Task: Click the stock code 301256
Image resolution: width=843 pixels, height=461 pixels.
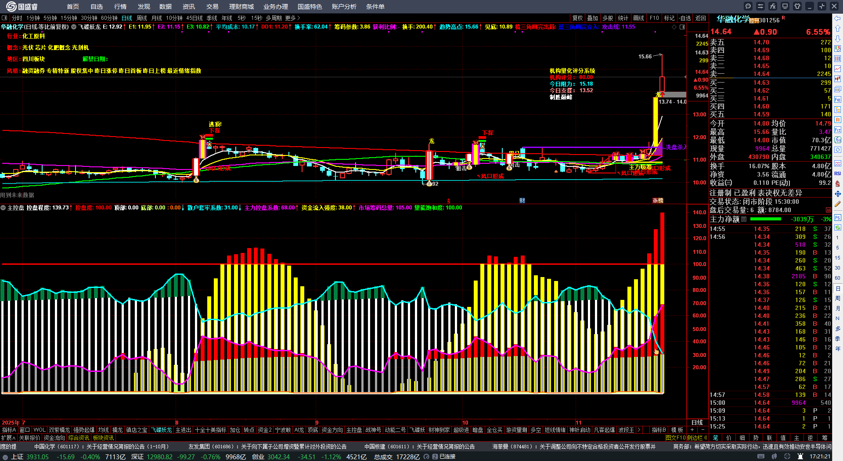Action: click(769, 20)
